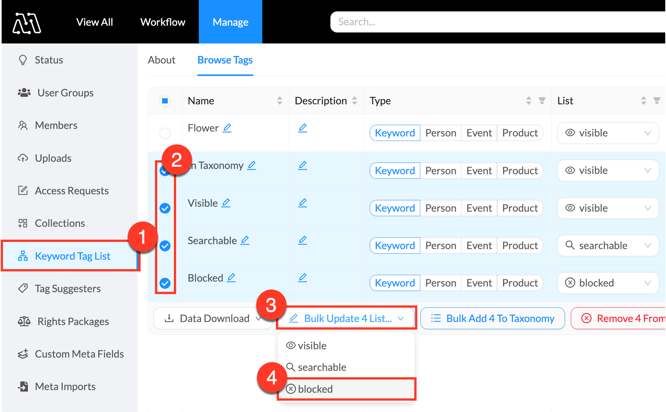The image size is (666, 412).
Task: Edit the Blocked tag name with pencil icon
Action: click(x=231, y=278)
